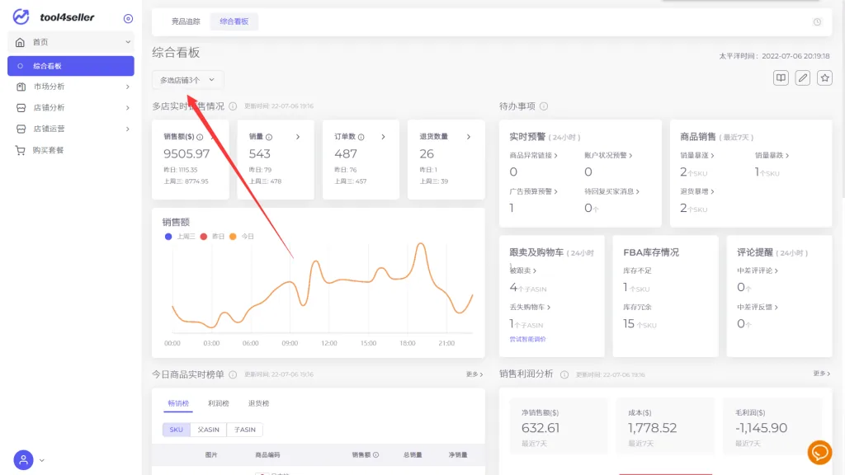Click info icon beside 多店实时销售情况
This screenshot has width=845, height=475.
click(x=233, y=106)
